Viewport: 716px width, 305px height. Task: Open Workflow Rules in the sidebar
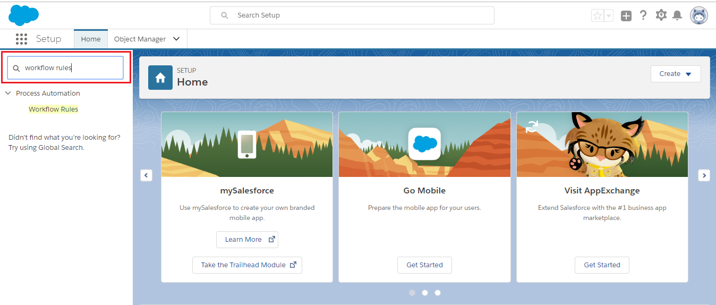coord(53,109)
